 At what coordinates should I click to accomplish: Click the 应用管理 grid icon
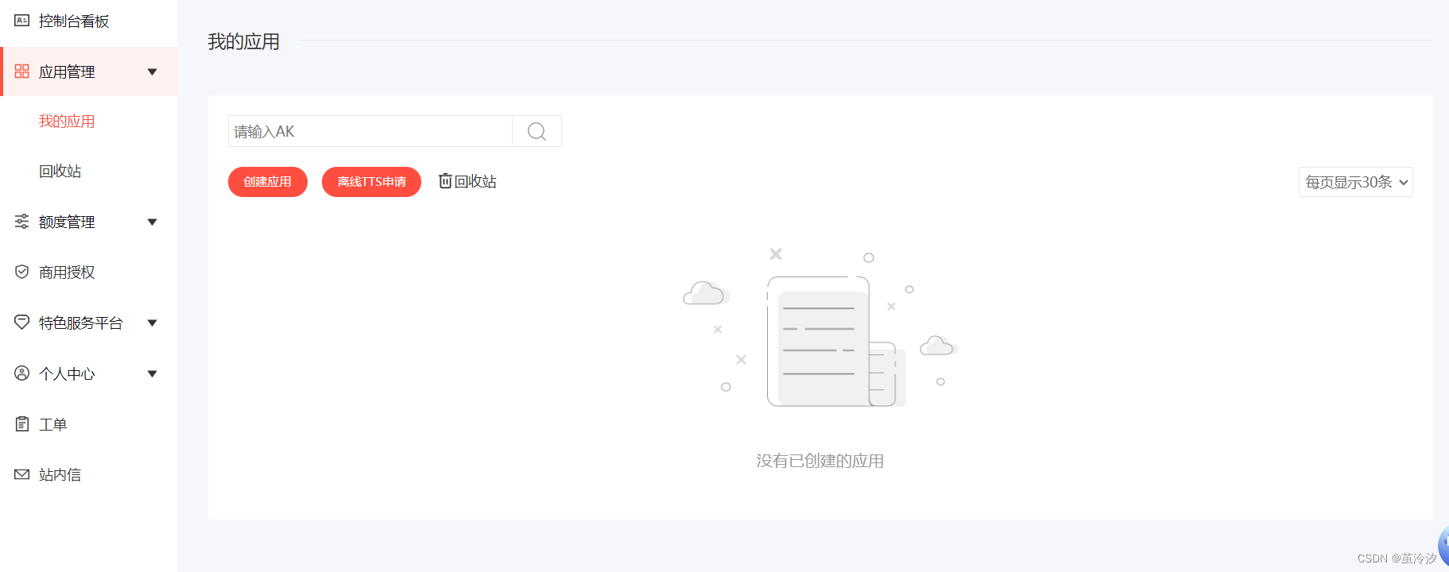(21, 71)
